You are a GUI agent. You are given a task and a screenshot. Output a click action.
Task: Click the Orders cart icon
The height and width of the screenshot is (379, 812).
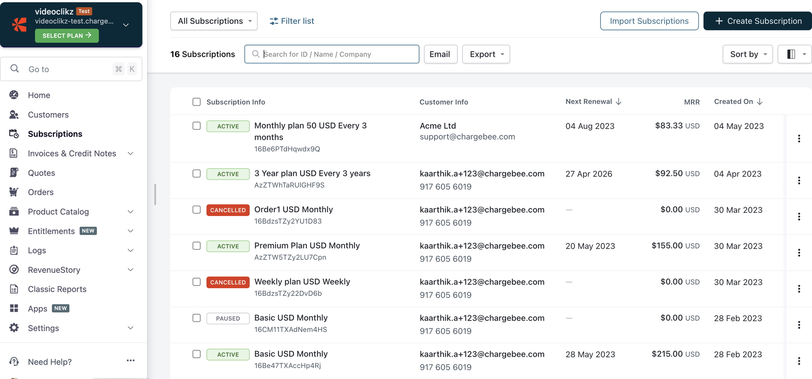[x=14, y=192]
